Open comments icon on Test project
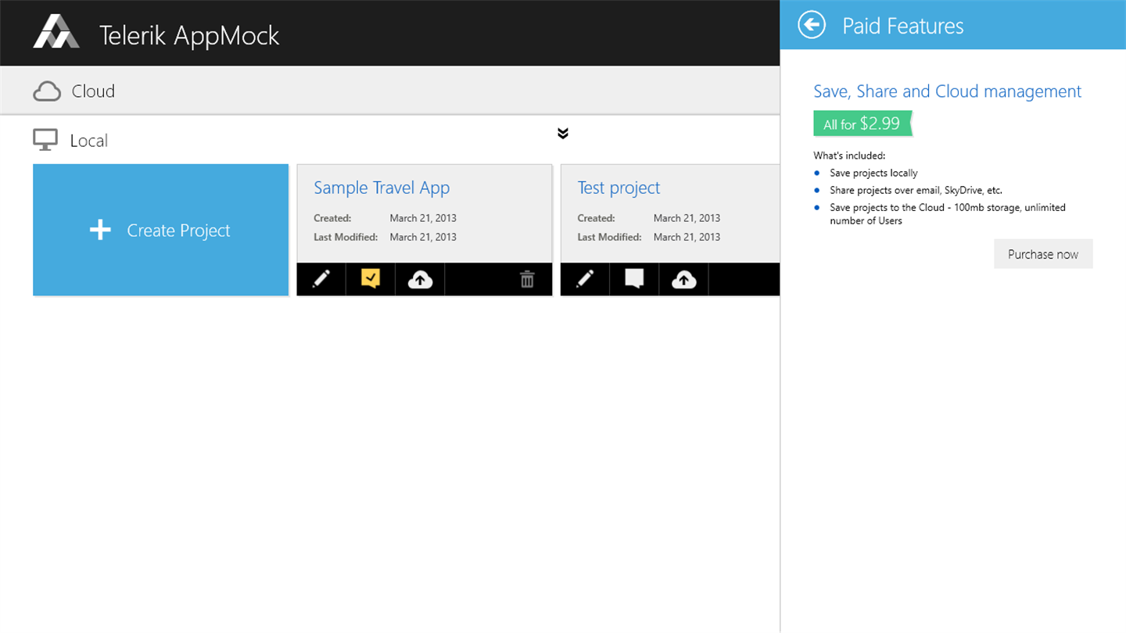The height and width of the screenshot is (633, 1126). (634, 279)
